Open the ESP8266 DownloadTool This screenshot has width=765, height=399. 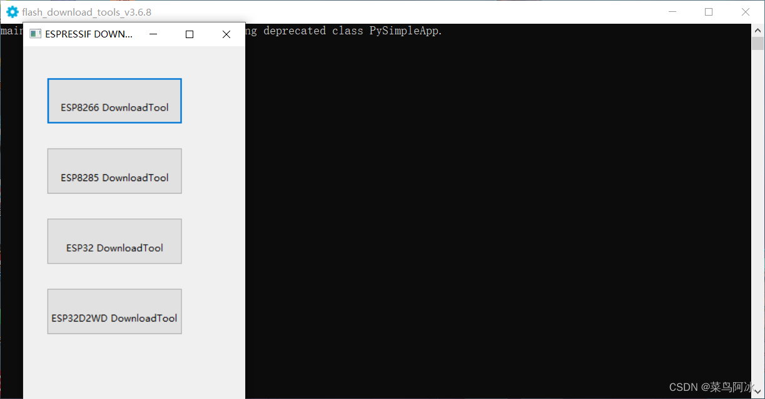[114, 101]
